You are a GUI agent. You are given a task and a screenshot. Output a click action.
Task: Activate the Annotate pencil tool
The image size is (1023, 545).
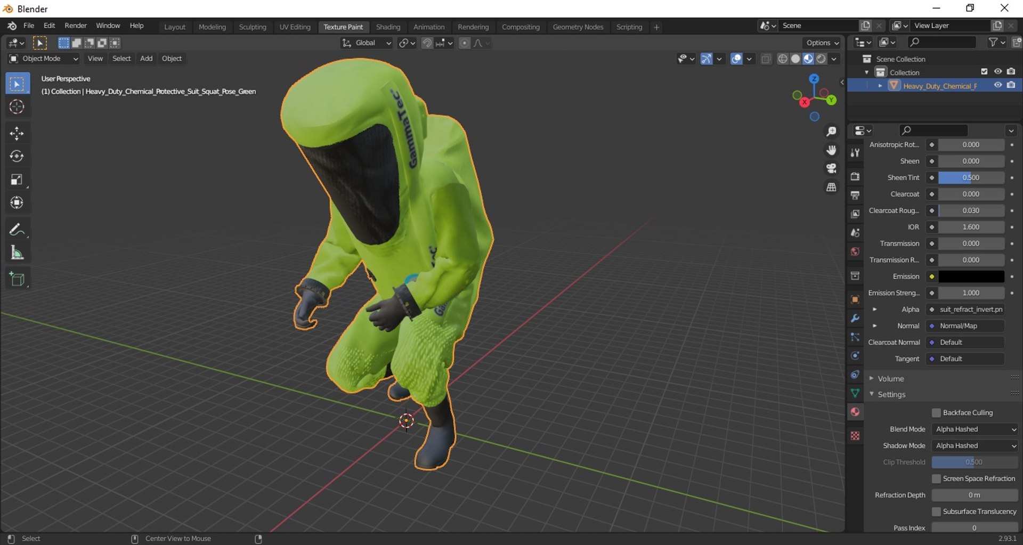pos(17,230)
